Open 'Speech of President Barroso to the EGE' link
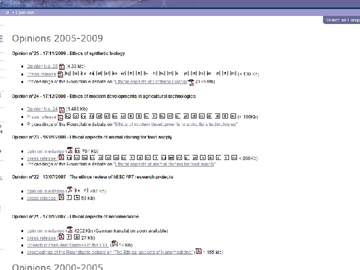This screenshot has width=360, height=270. pos(67,245)
